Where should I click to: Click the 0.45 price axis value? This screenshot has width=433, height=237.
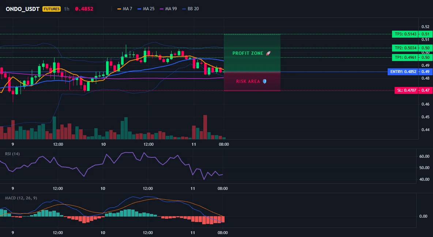tap(425, 117)
